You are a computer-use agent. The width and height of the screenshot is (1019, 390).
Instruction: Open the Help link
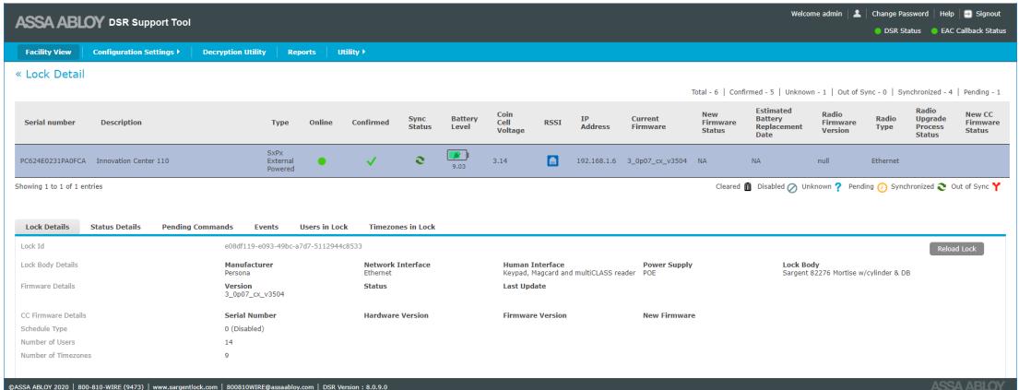[947, 14]
